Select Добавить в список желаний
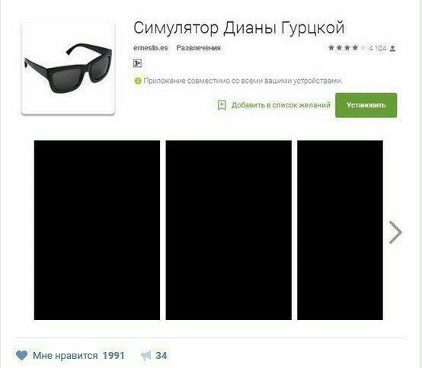The image size is (422, 368). (x=281, y=105)
